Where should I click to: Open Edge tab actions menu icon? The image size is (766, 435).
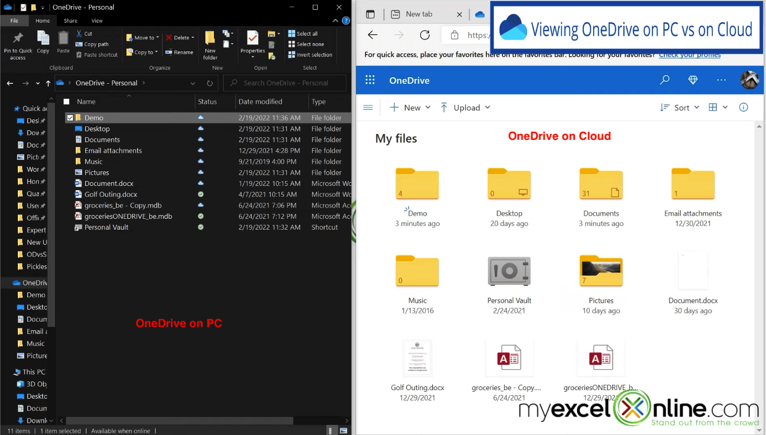pyautogui.click(x=370, y=15)
